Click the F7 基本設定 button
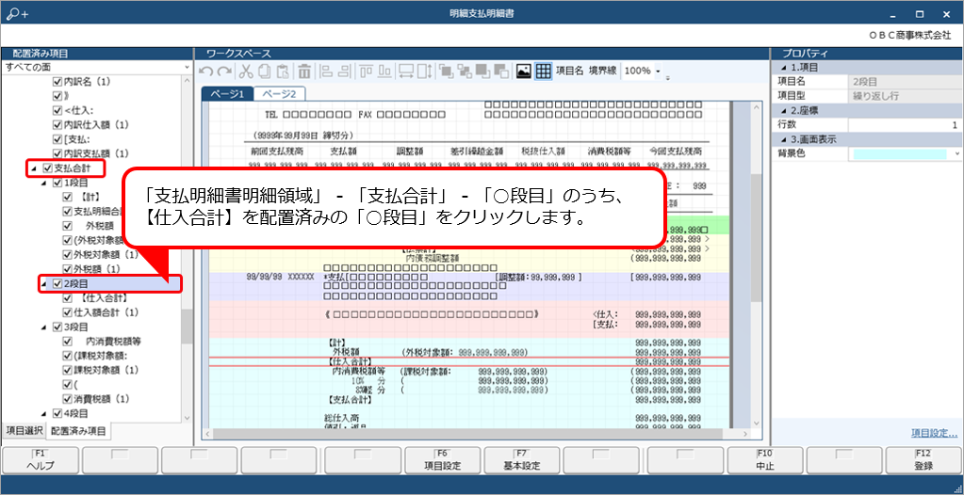 click(523, 460)
